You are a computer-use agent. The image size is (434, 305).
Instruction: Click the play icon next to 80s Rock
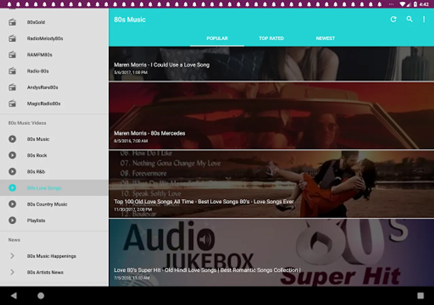pos(12,155)
